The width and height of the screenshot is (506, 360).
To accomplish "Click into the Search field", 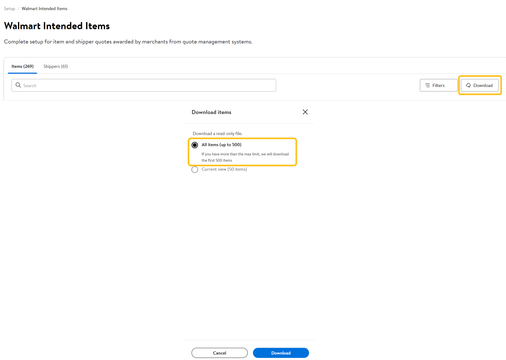I will [144, 85].
